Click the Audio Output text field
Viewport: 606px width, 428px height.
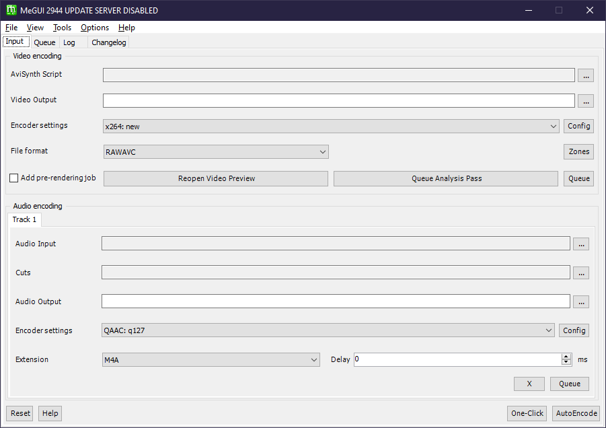click(x=336, y=301)
